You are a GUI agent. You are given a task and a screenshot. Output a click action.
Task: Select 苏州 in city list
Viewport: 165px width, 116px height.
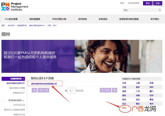[x=124, y=100]
